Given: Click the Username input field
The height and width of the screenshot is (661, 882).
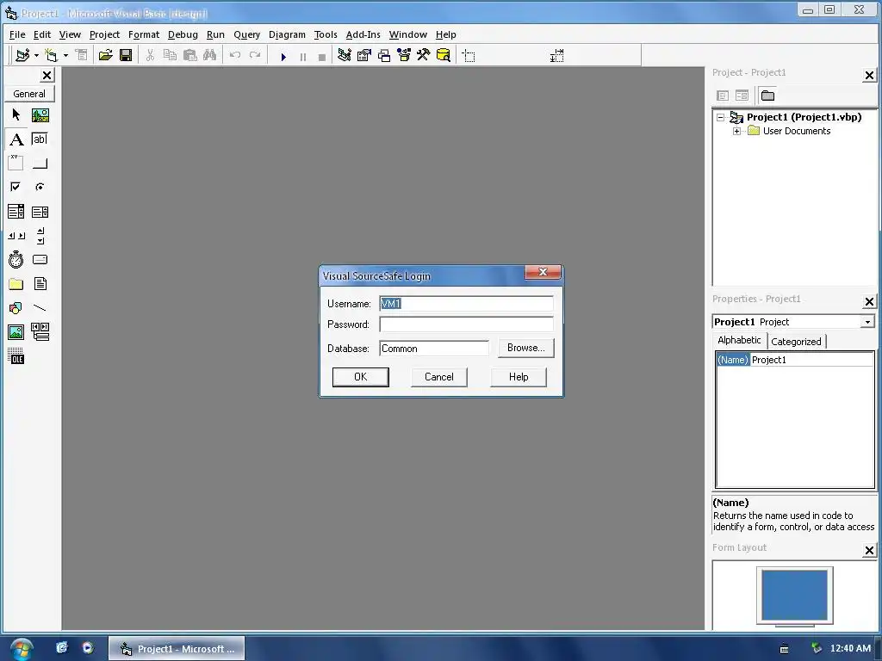Looking at the screenshot, I should click(x=466, y=304).
